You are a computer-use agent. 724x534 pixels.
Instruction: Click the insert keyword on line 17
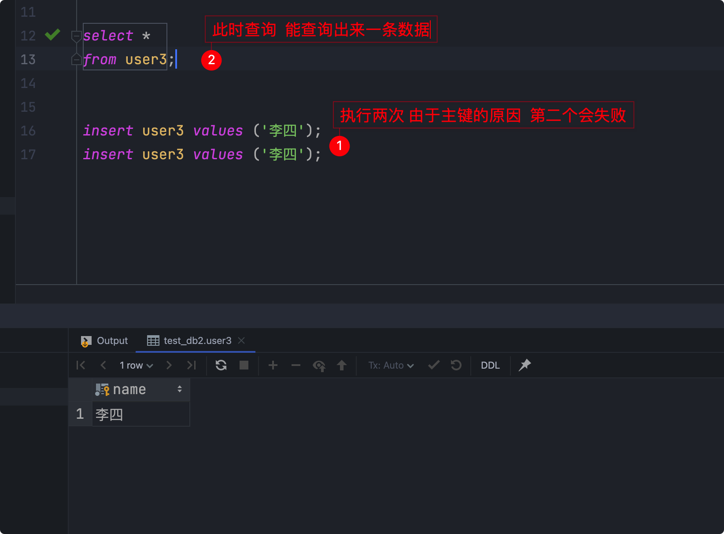108,154
